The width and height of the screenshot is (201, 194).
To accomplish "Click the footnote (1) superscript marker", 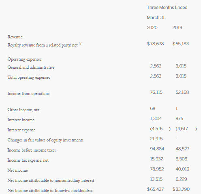I will pos(81,44).
